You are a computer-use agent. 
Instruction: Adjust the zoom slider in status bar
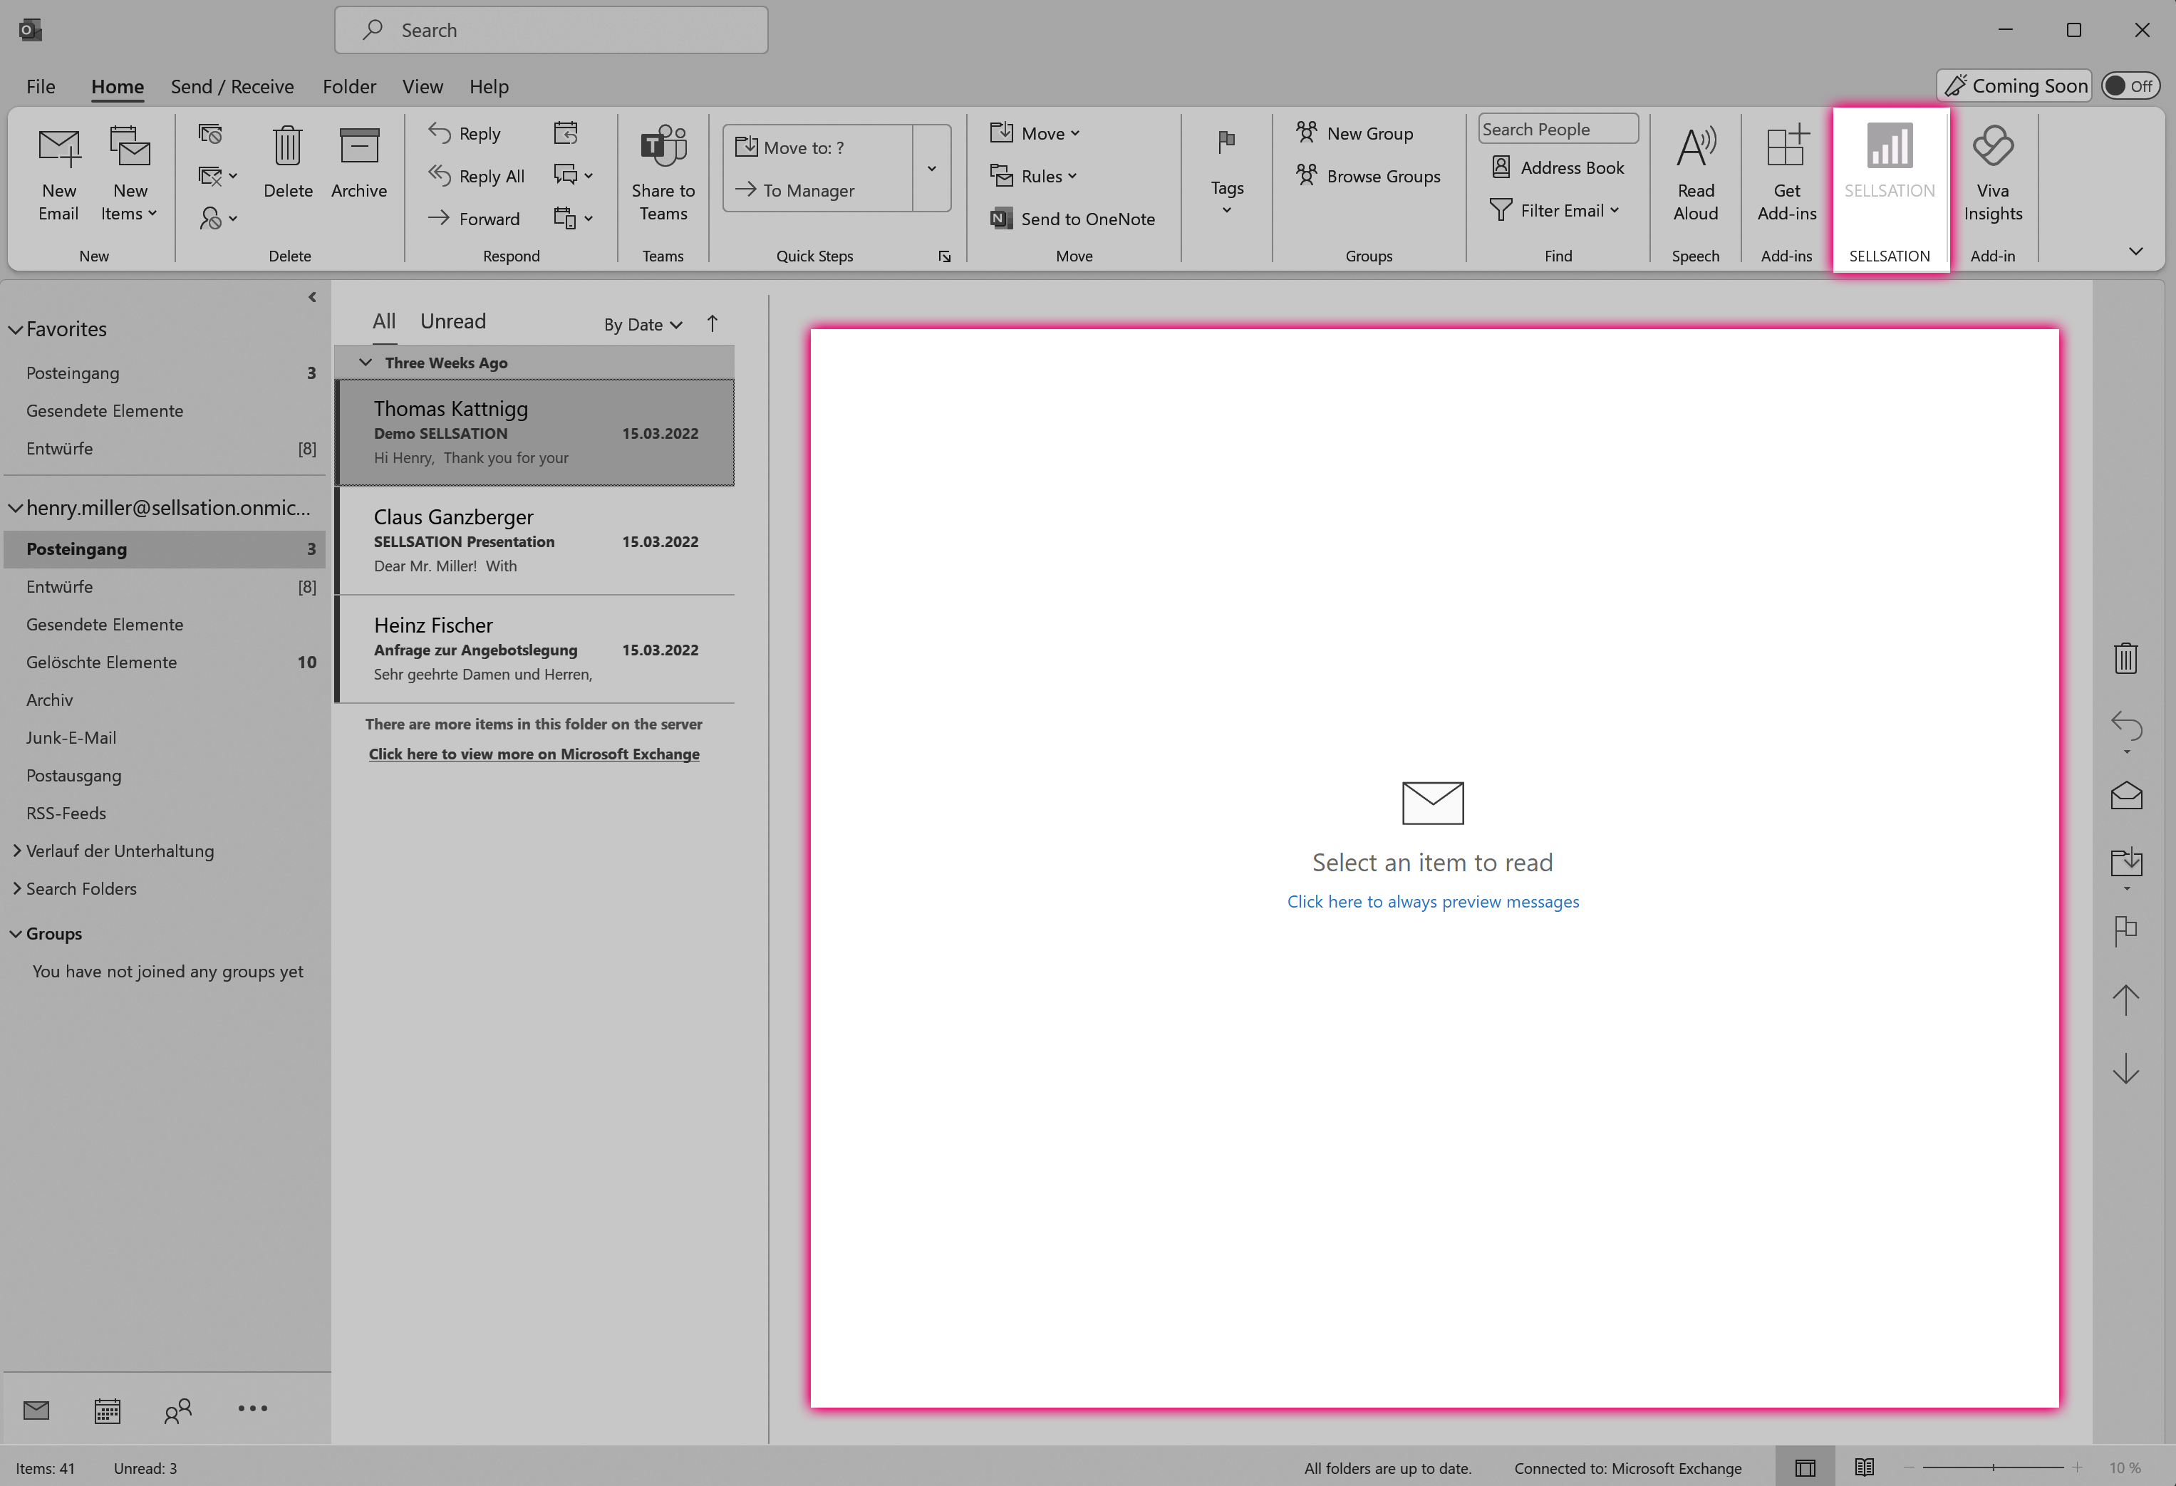click(1992, 1467)
